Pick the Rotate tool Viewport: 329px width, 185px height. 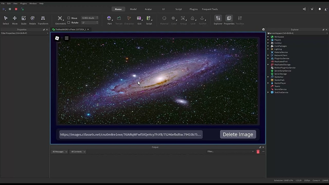(x=32, y=20)
